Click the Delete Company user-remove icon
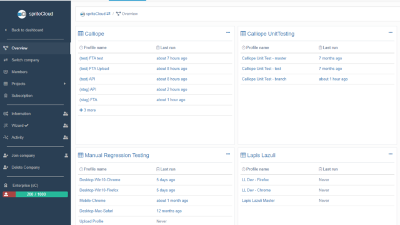The image size is (400, 225). (x=6, y=167)
